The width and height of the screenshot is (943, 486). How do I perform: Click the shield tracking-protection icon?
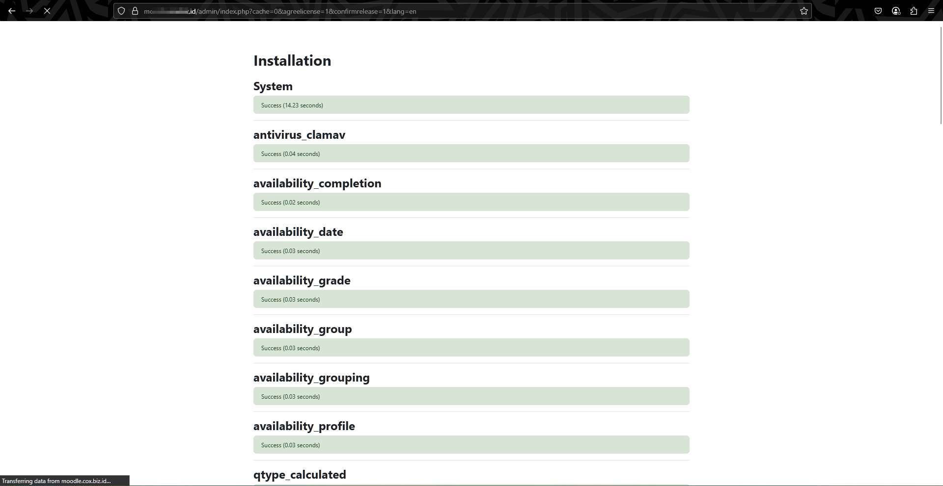point(121,11)
